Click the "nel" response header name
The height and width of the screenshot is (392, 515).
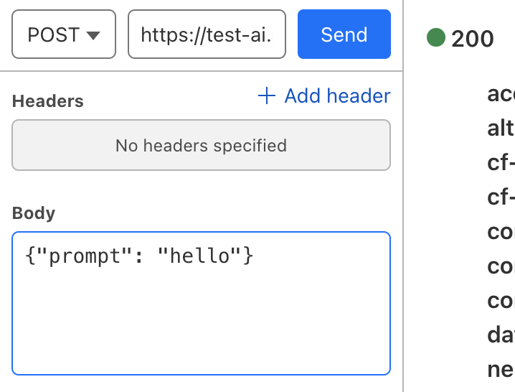tap(501, 370)
